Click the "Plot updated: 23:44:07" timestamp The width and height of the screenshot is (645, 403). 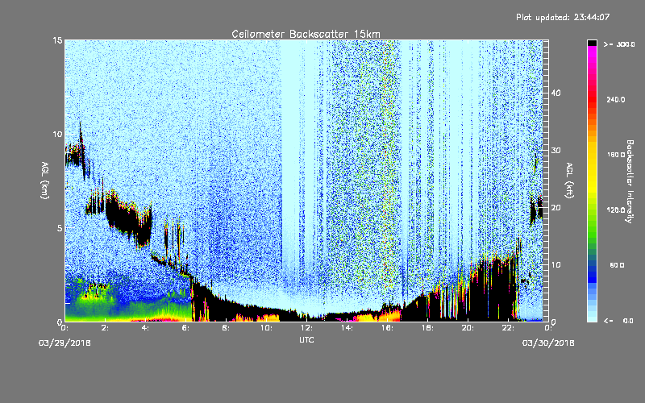563,17
